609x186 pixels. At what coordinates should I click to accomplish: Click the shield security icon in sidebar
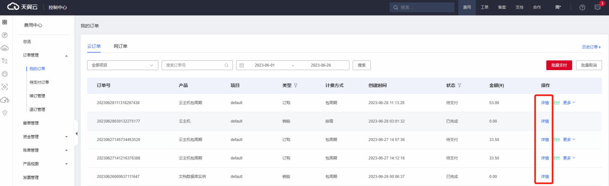(x=5, y=113)
